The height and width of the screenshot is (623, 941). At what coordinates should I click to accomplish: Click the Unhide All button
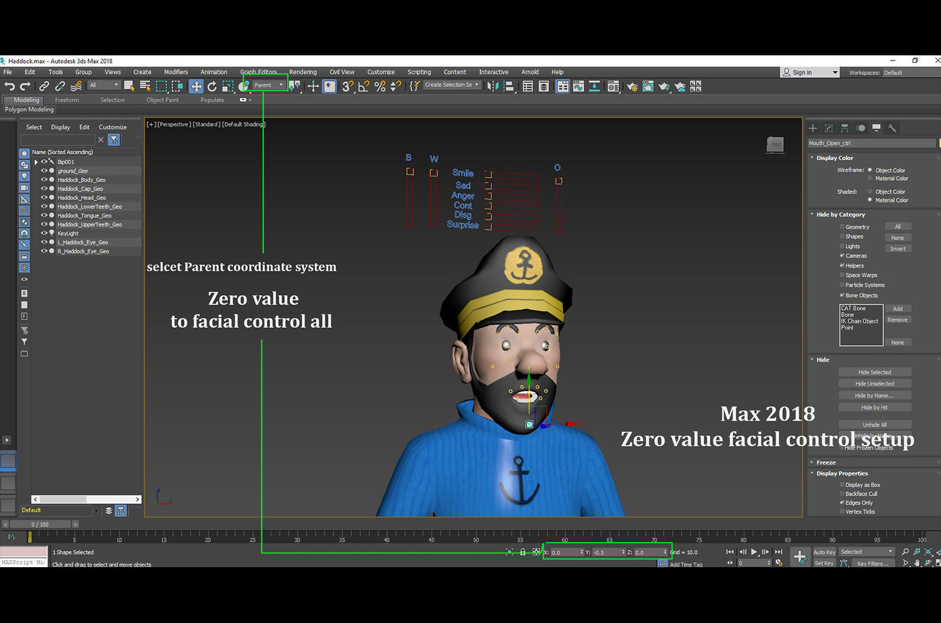pos(875,425)
